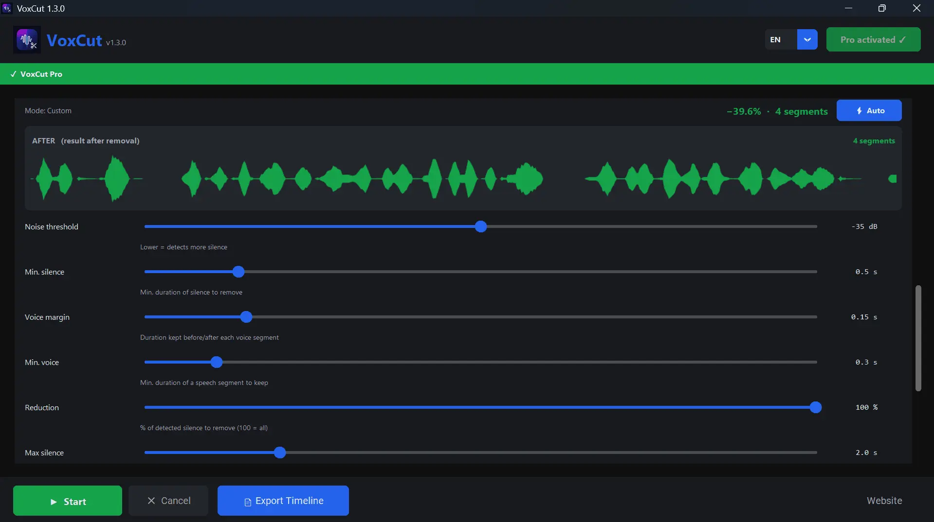934x522 pixels.
Task: Click 'Duration kept before/after each voice segment' hint
Action: pyautogui.click(x=209, y=337)
